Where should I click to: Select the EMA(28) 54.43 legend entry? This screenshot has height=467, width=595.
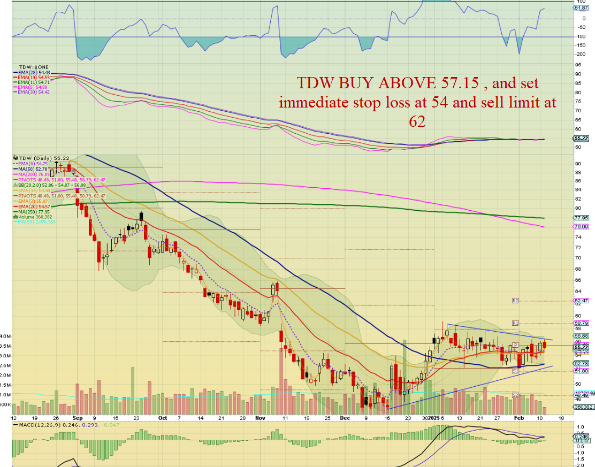(x=32, y=72)
